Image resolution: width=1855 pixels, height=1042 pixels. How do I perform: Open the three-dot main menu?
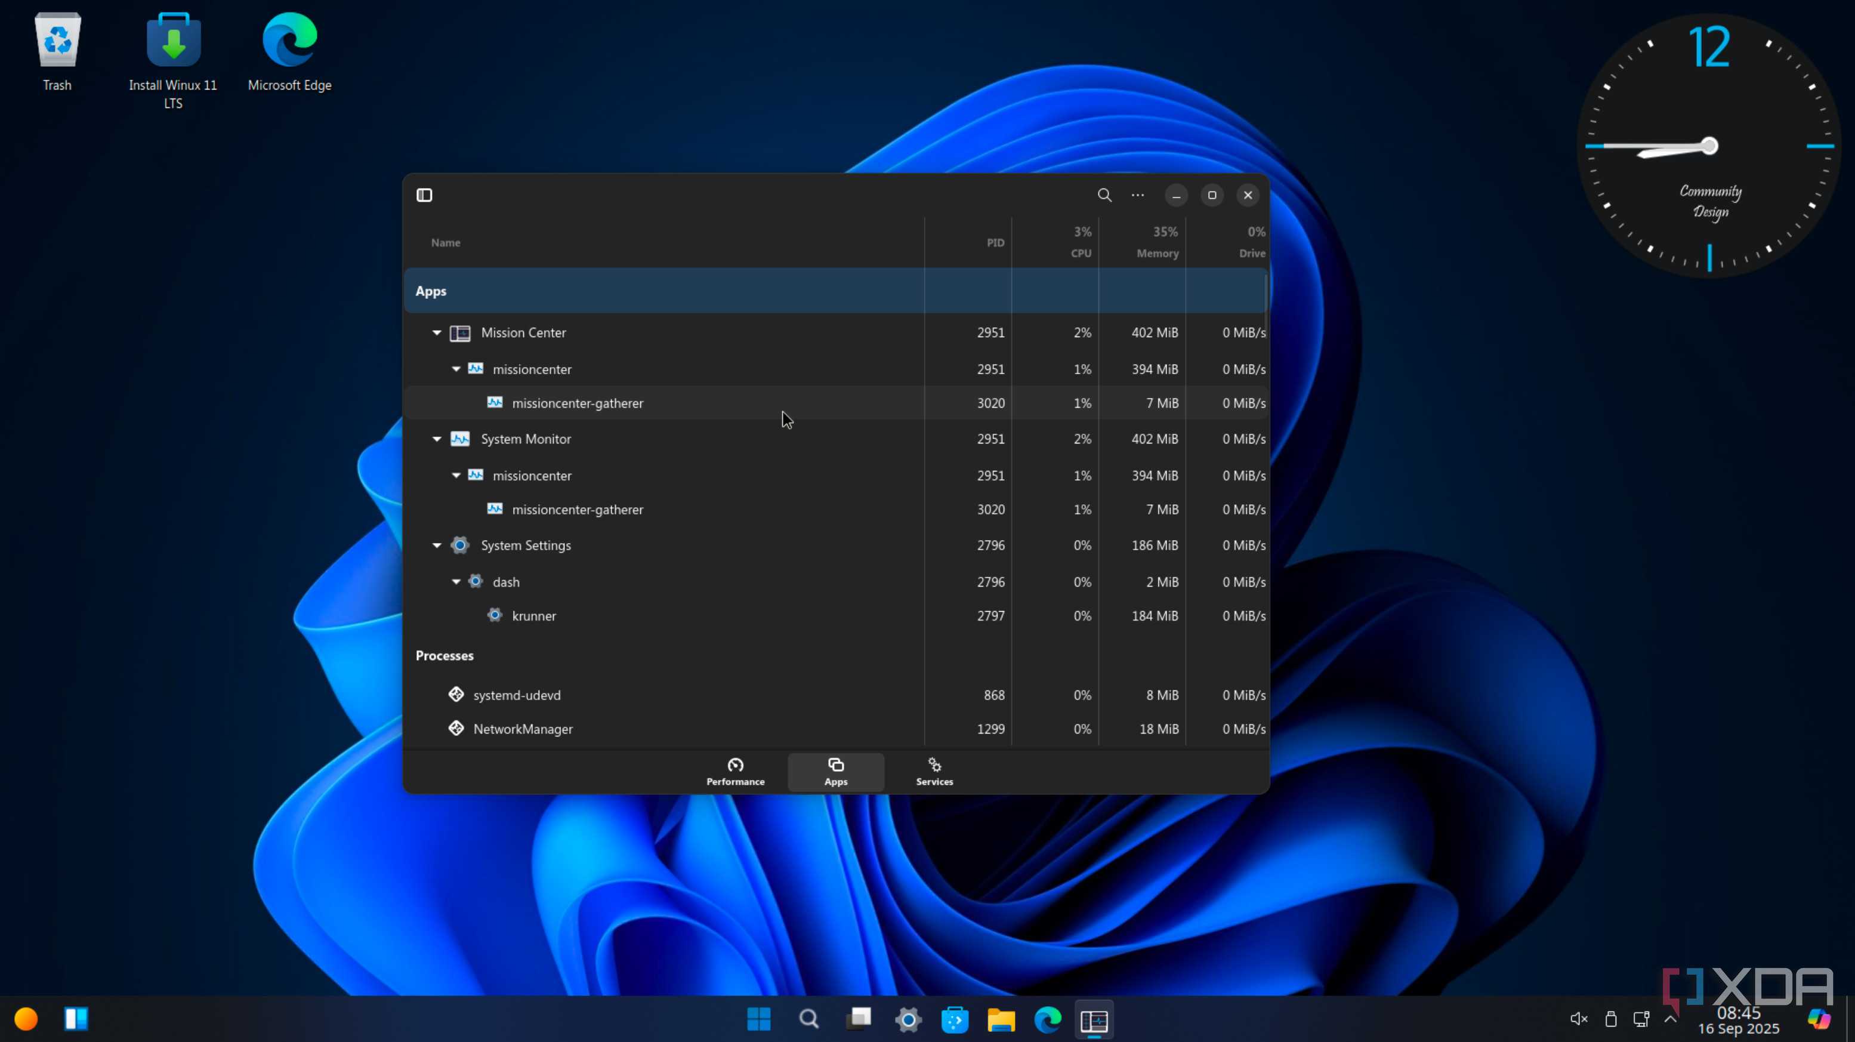[1138, 195]
